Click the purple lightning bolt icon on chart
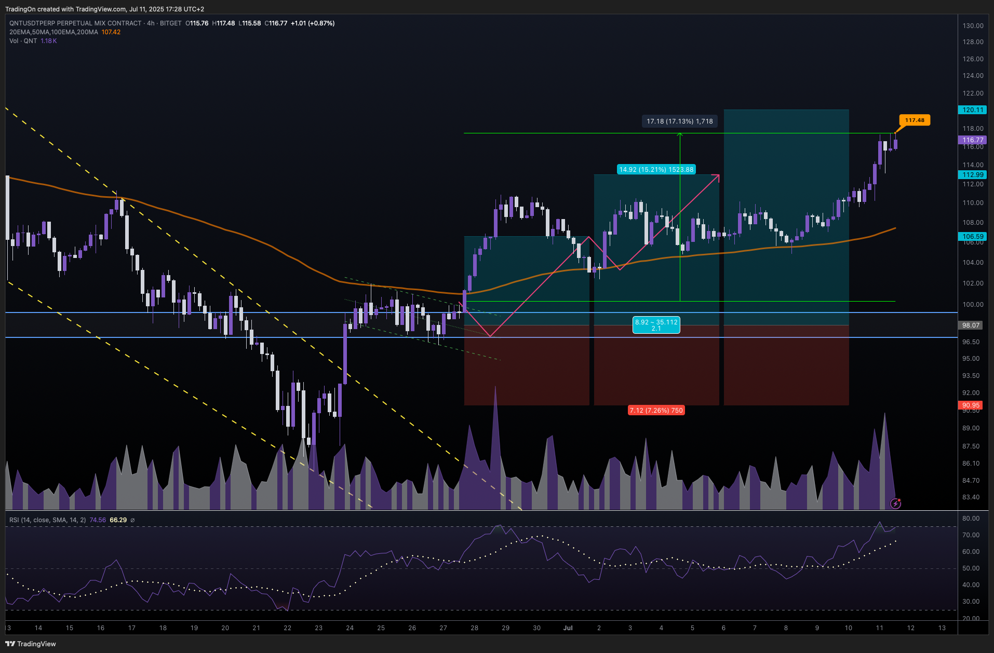 tap(895, 503)
